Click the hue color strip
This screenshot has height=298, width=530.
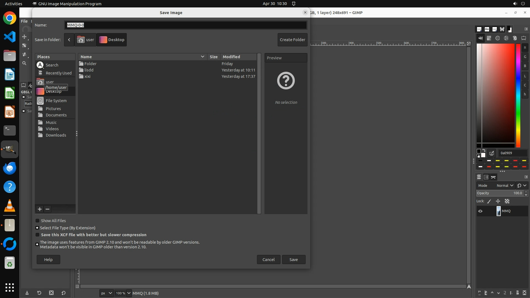point(518,95)
